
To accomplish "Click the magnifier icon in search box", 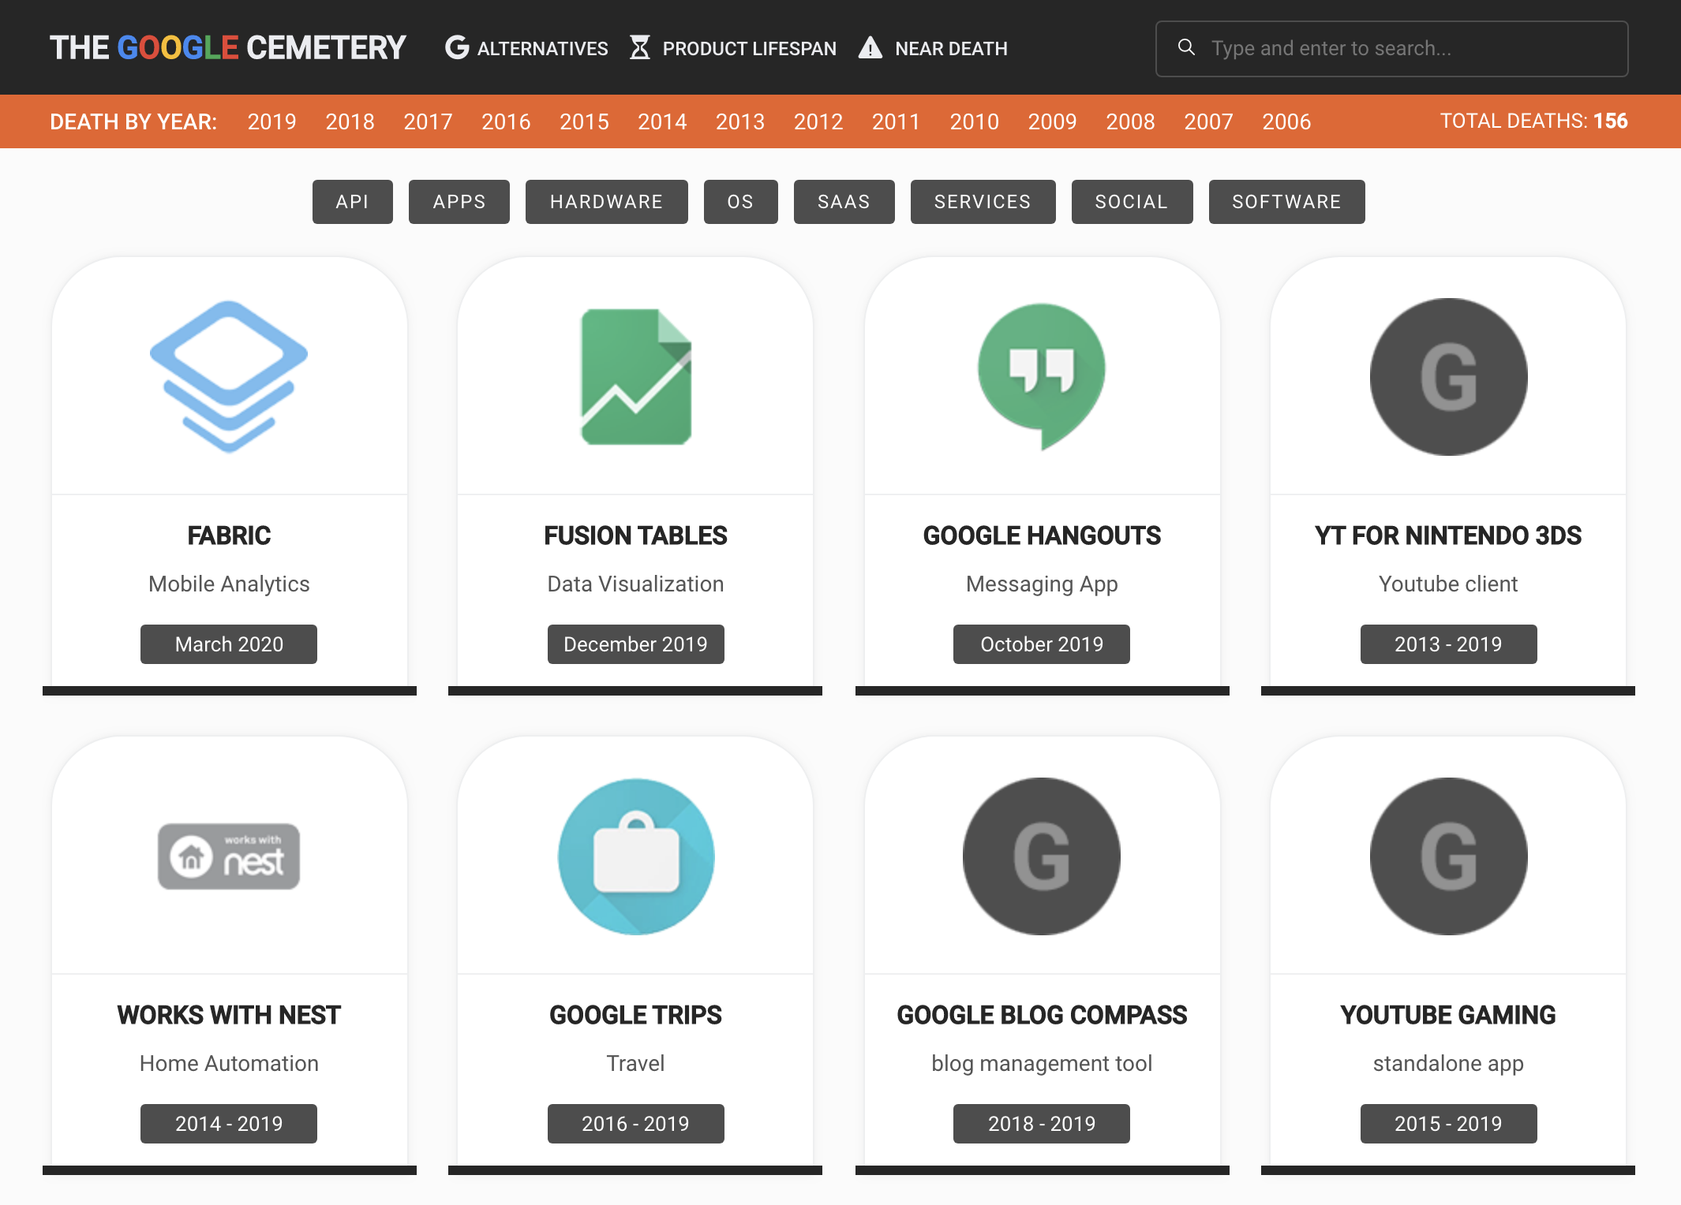I will tap(1186, 47).
